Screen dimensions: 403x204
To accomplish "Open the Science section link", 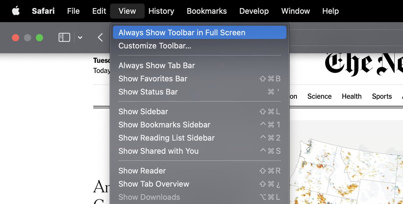I will (319, 96).
